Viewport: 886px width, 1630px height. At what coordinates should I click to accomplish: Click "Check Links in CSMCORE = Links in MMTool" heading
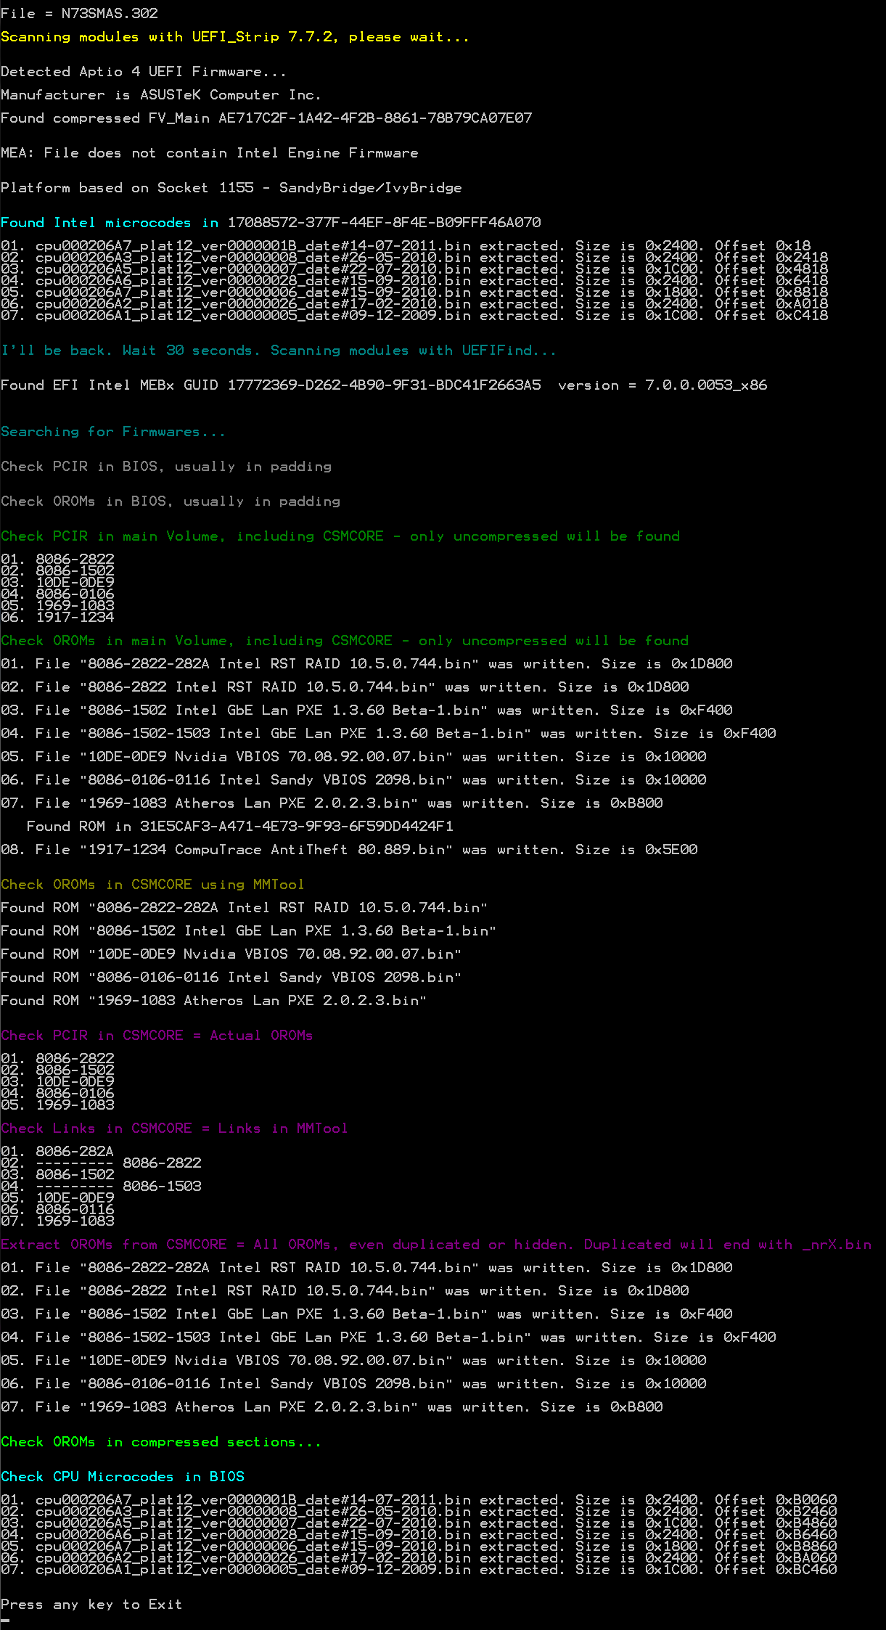tap(174, 1129)
